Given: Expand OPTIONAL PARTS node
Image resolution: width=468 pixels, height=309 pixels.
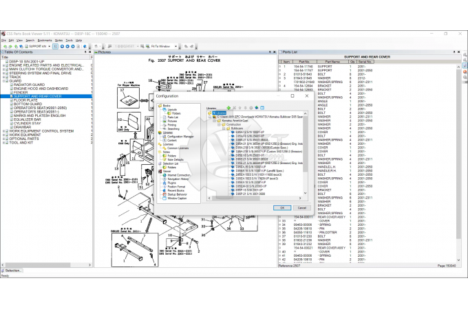Looking at the screenshot, I should (x=3, y=139).
